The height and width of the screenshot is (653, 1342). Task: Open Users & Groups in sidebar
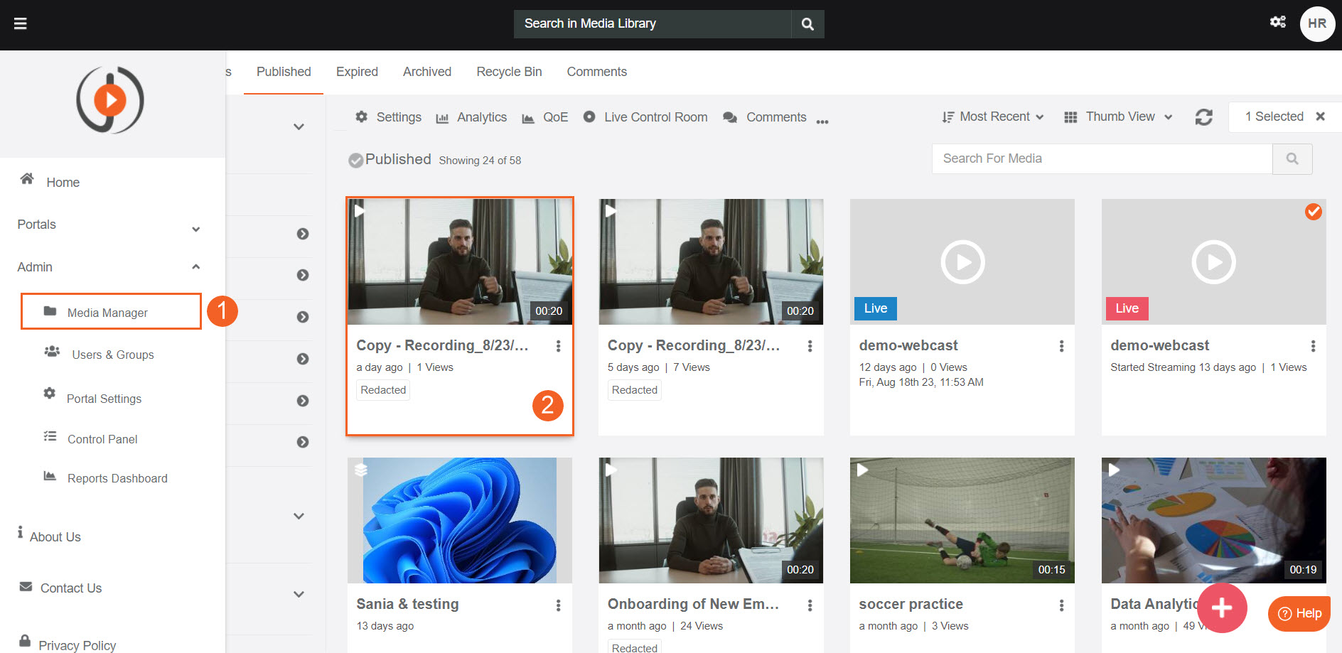click(112, 355)
